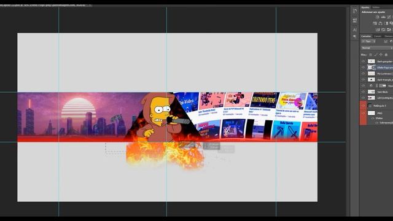This screenshot has width=393, height=221.
Task: Hide the Bart gangster layer
Action: click(363, 61)
